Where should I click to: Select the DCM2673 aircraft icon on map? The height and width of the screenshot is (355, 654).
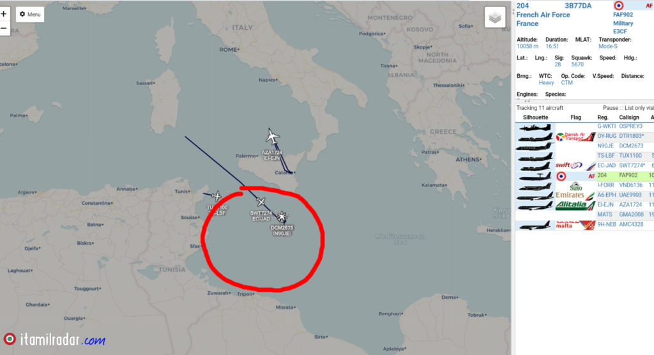[x=282, y=216]
